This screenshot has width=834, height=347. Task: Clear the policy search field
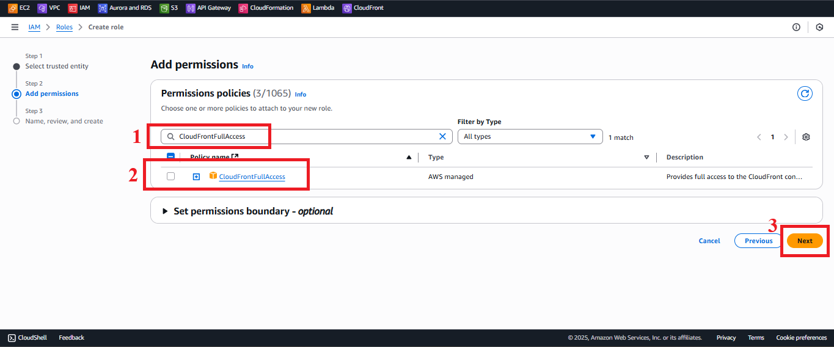click(x=442, y=137)
